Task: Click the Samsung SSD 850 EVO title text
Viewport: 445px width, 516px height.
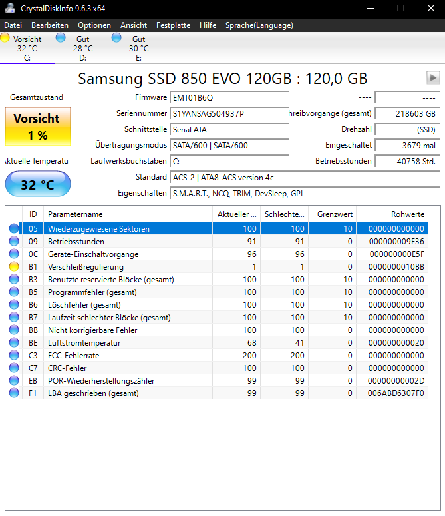Action: (x=222, y=79)
